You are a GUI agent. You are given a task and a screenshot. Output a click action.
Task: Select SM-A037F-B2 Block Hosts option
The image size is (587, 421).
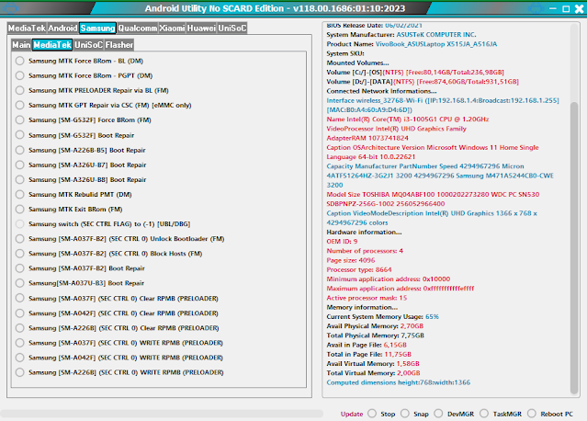20,254
